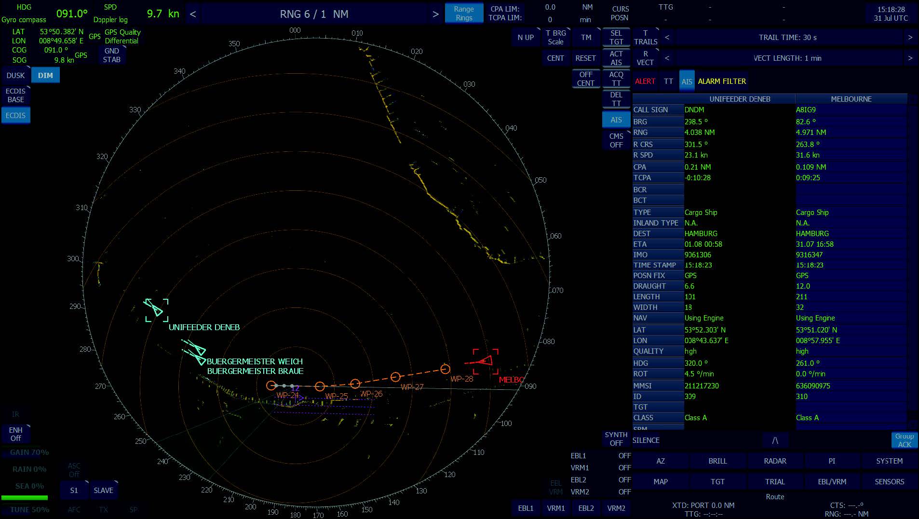Click the VRM2 button at bottom

[x=616, y=508]
